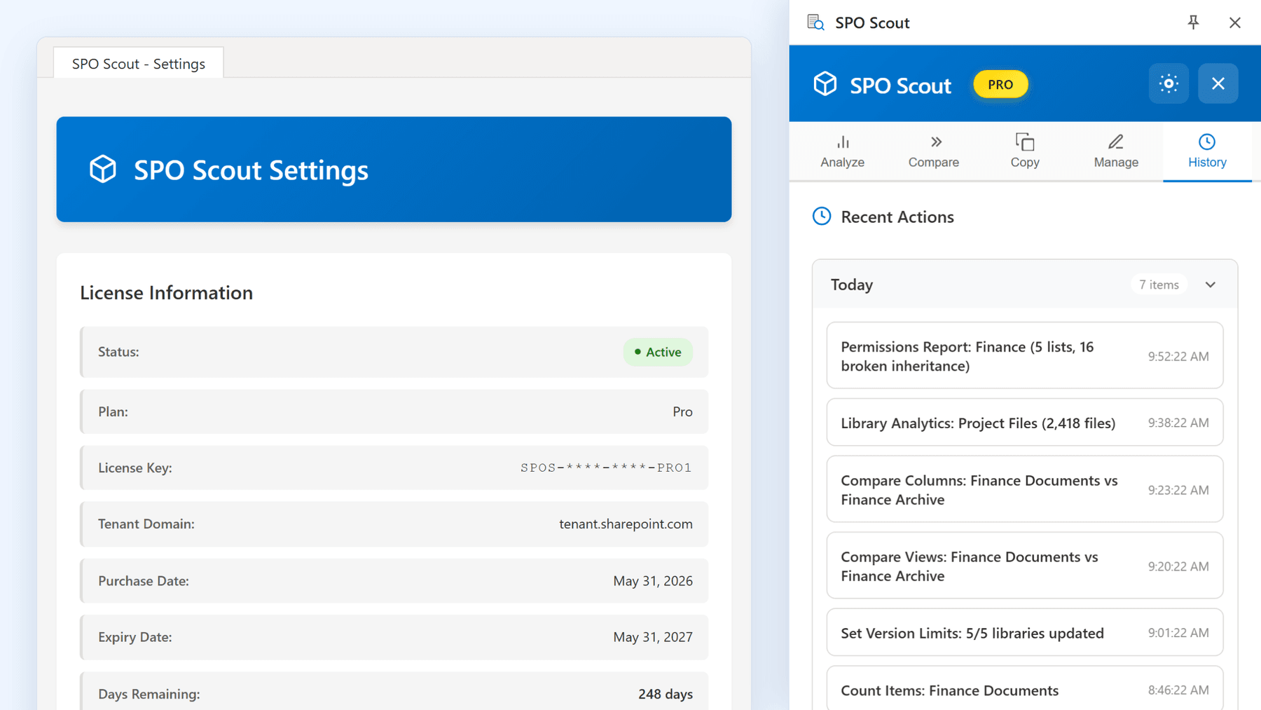
Task: Close the SPO Scout side panel window
Action: point(1234,22)
